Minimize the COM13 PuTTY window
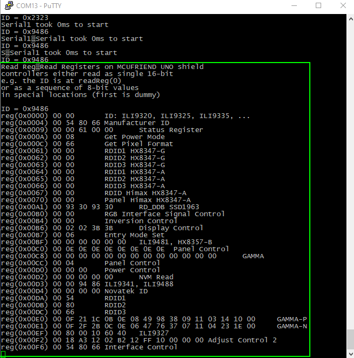The height and width of the screenshot is (358, 354). point(294,5)
